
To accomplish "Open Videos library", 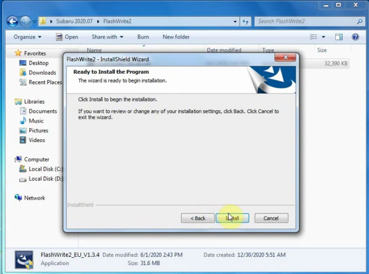I will [x=37, y=140].
